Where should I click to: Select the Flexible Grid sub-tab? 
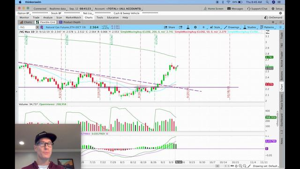coord(46,22)
